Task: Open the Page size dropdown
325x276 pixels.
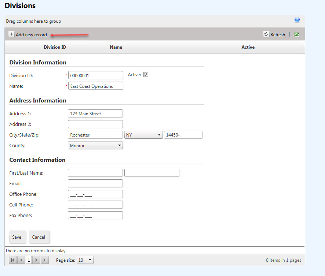Action: tap(85, 260)
